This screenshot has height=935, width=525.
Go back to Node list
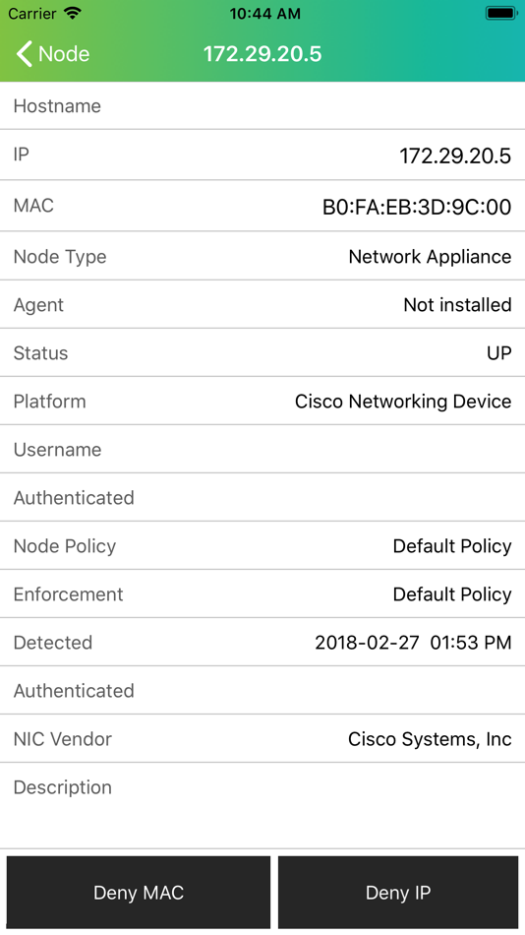(52, 54)
